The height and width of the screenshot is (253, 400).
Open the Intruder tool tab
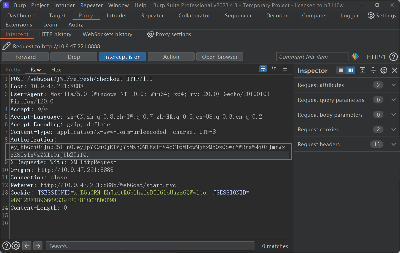117,15
